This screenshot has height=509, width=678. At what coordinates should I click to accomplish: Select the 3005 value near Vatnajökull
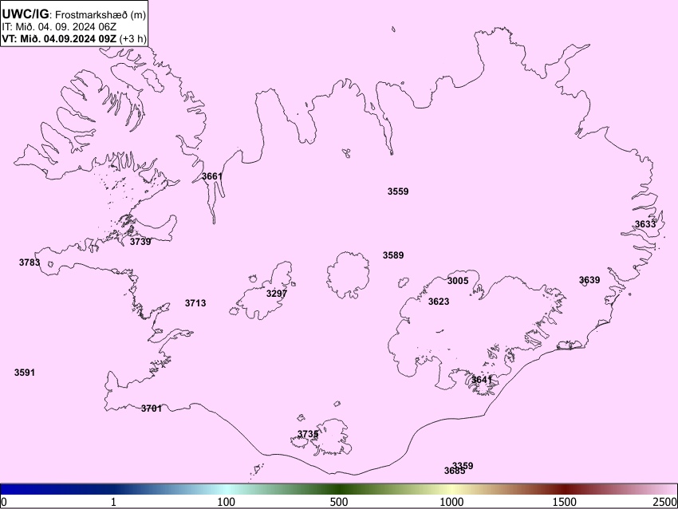coord(458,281)
